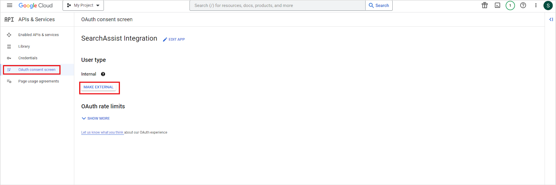The width and height of the screenshot is (556, 185).
Task: Open 'Let us know what you think' link
Action: pos(102,132)
